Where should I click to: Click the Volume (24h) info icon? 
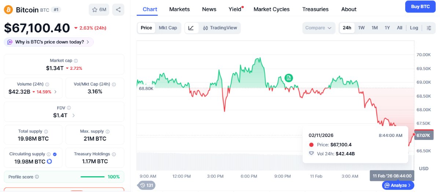coord(47,84)
